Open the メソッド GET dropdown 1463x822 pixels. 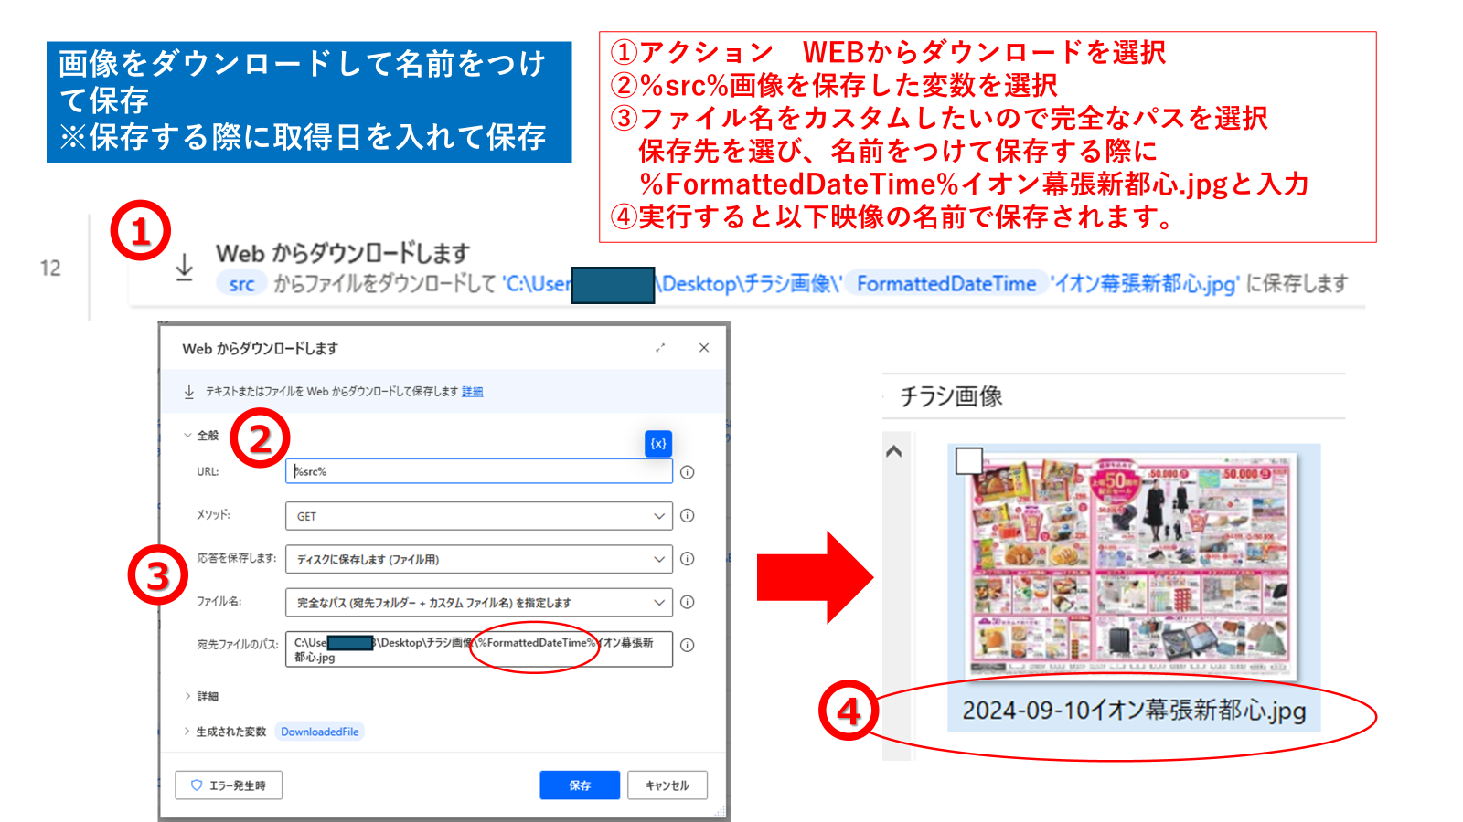(x=479, y=516)
